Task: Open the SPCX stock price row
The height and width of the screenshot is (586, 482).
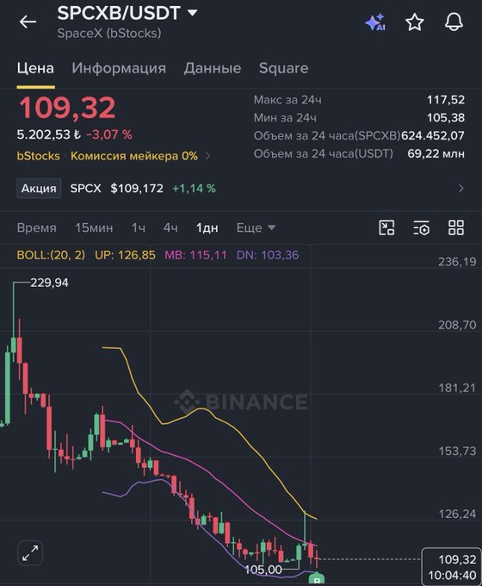Action: point(241,189)
